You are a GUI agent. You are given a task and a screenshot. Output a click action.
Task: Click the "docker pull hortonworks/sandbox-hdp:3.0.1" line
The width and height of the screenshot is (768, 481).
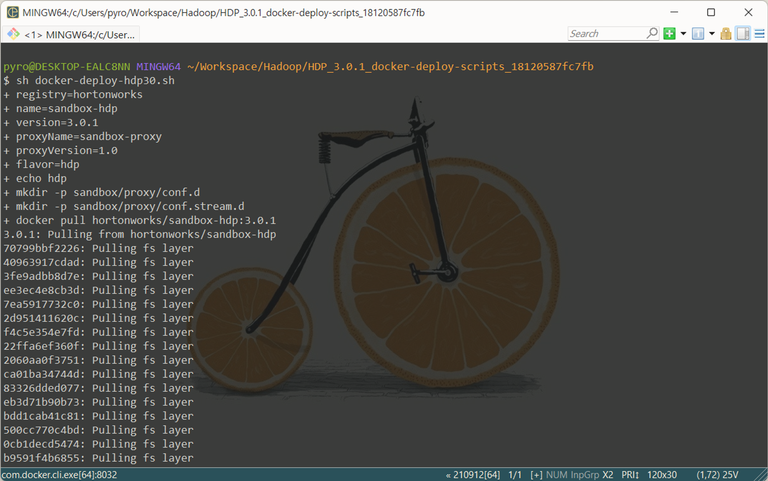[146, 220]
